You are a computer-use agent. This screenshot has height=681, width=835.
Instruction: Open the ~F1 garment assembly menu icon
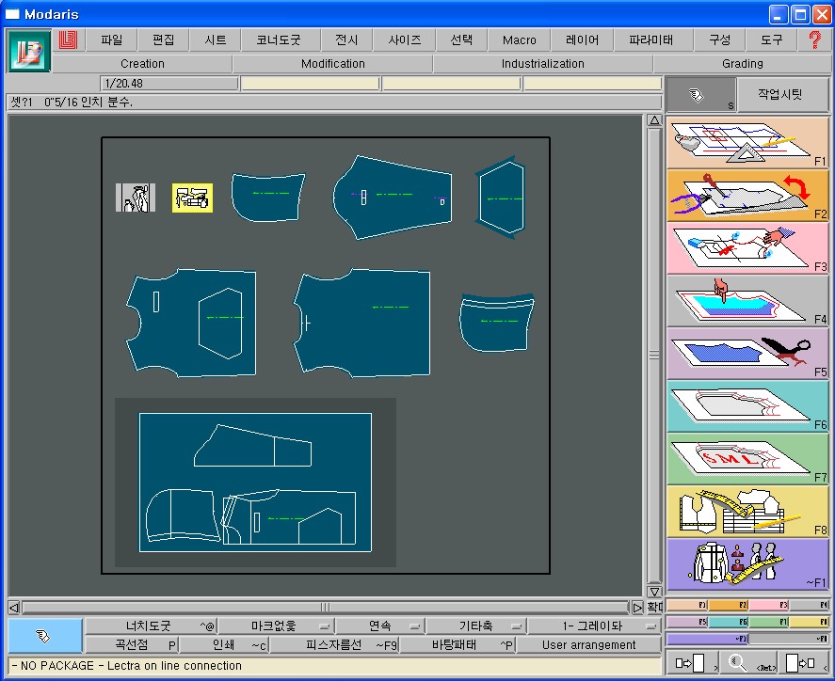coord(747,564)
